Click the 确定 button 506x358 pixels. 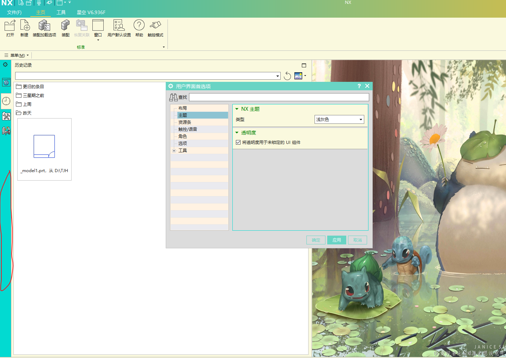(316, 240)
